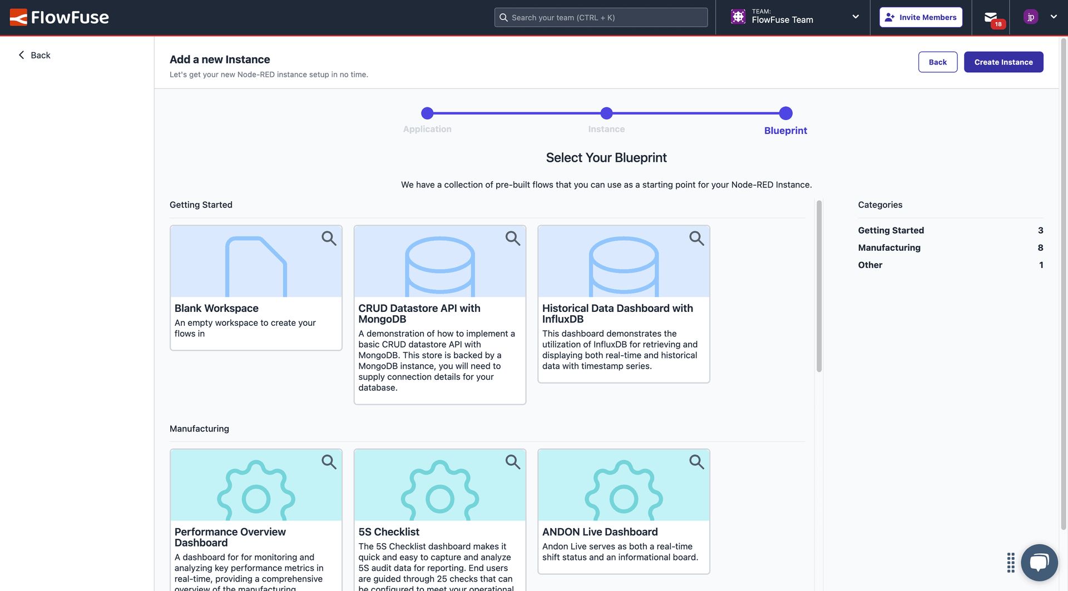
Task: Open the user avatar profile dropdown
Action: point(1030,16)
